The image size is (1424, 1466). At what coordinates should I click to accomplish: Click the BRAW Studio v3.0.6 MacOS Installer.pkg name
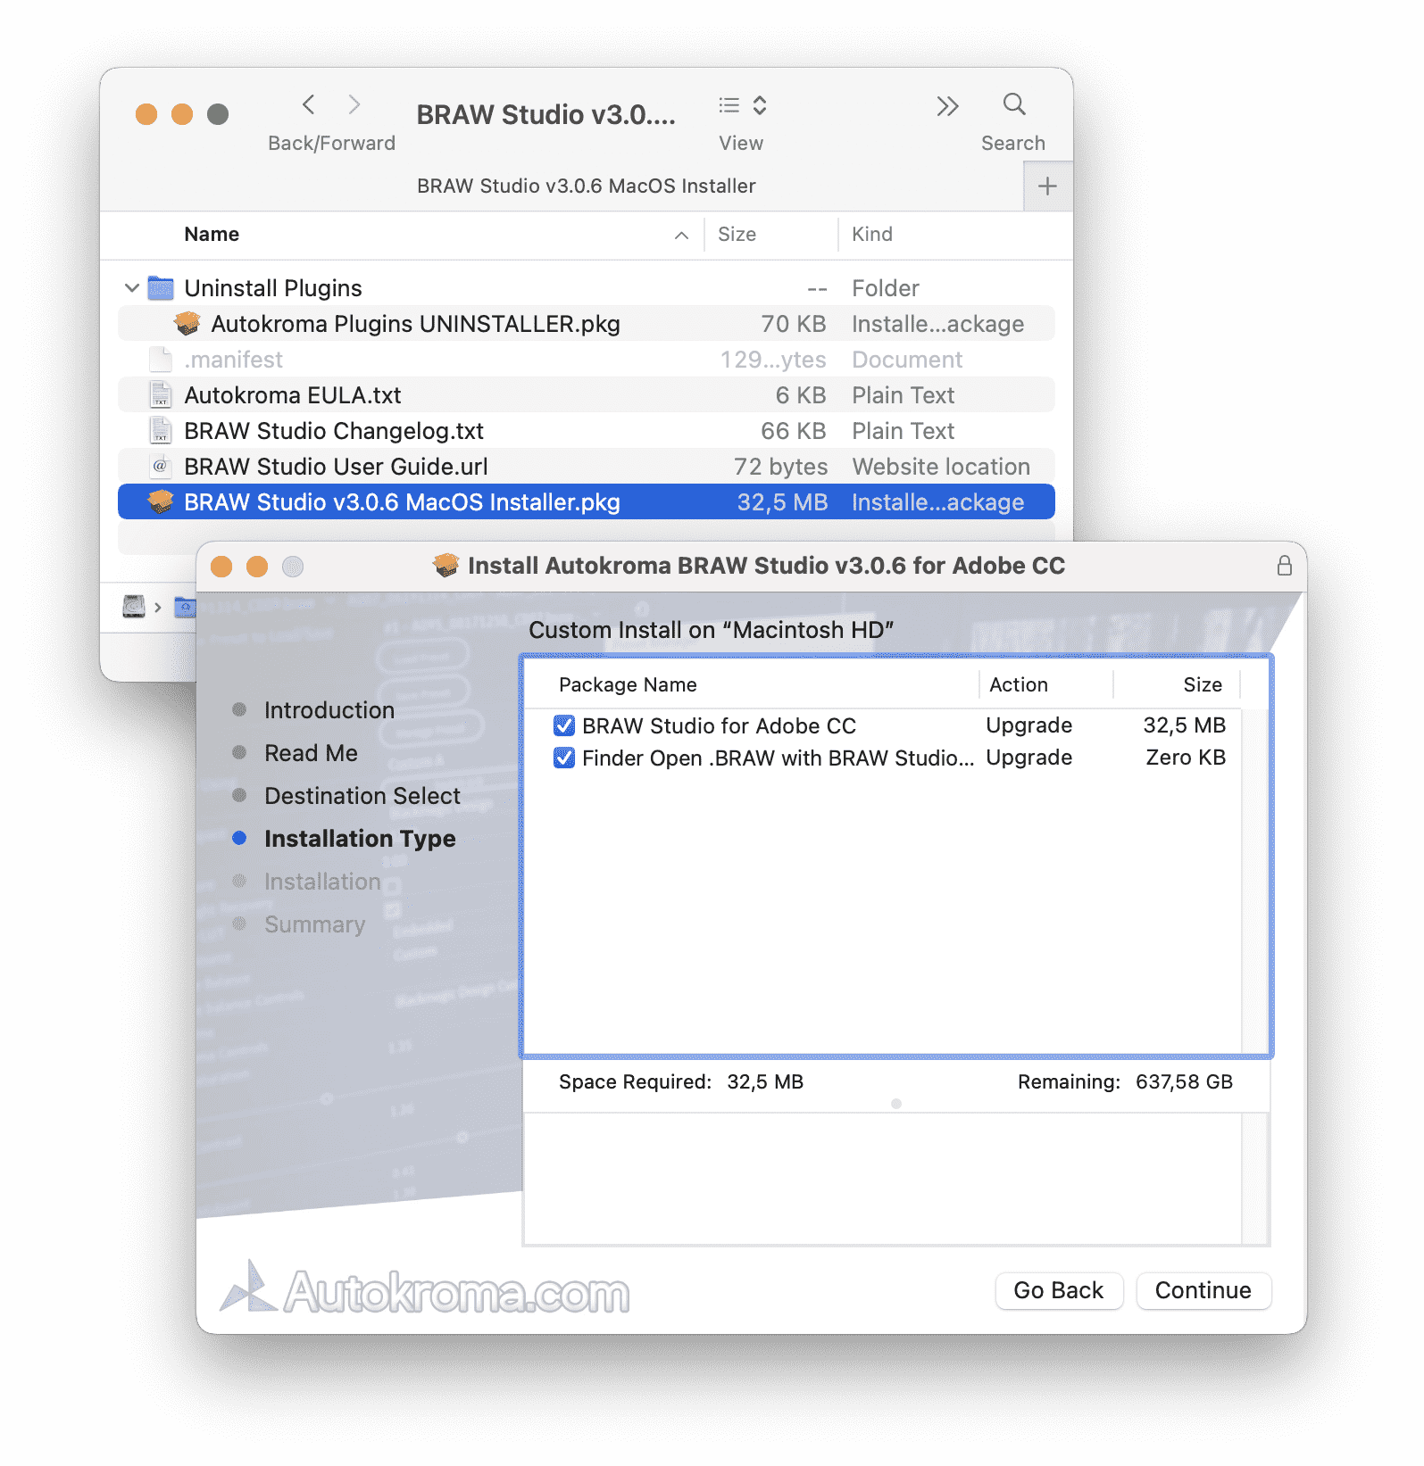(402, 501)
